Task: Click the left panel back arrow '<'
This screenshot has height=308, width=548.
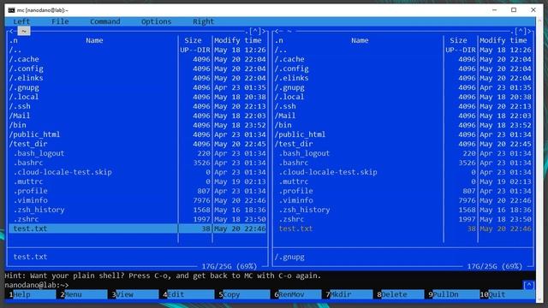Action: 11,32
